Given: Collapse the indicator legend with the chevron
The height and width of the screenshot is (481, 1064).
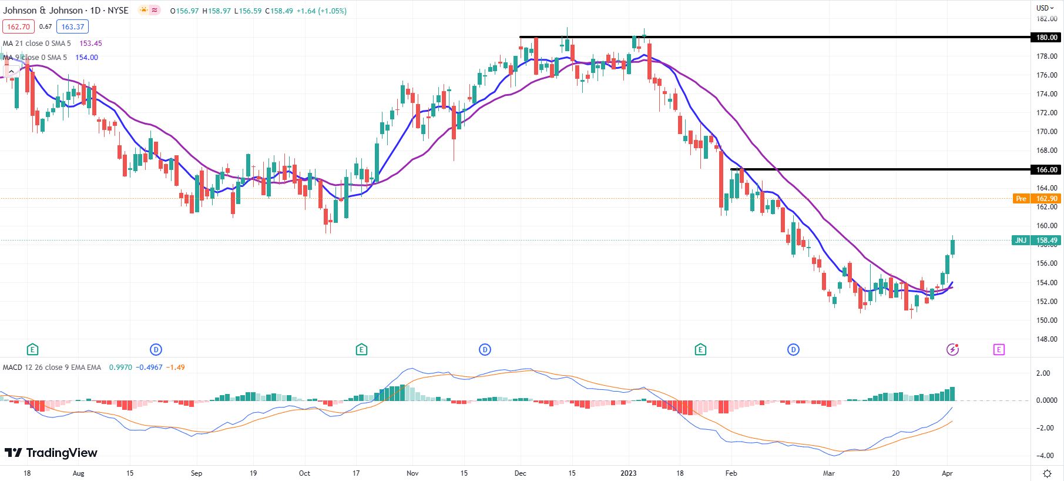Looking at the screenshot, I should [x=11, y=72].
